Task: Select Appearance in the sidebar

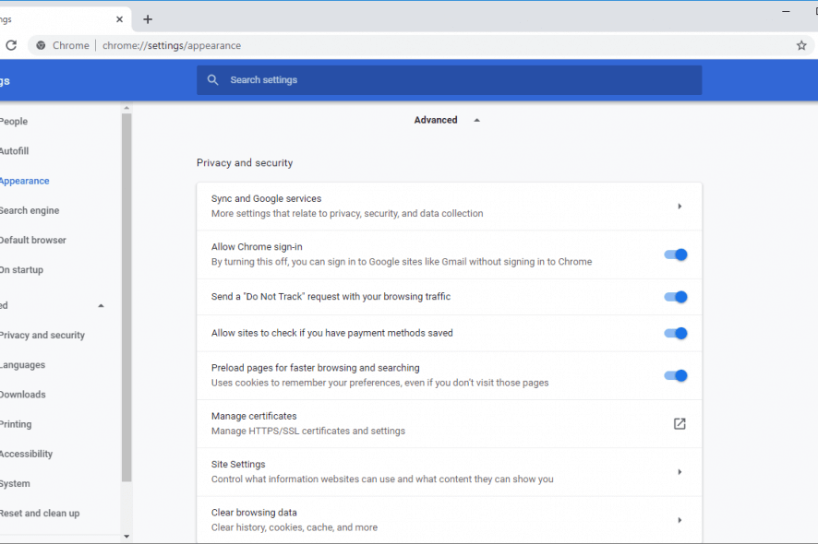Action: coord(25,181)
